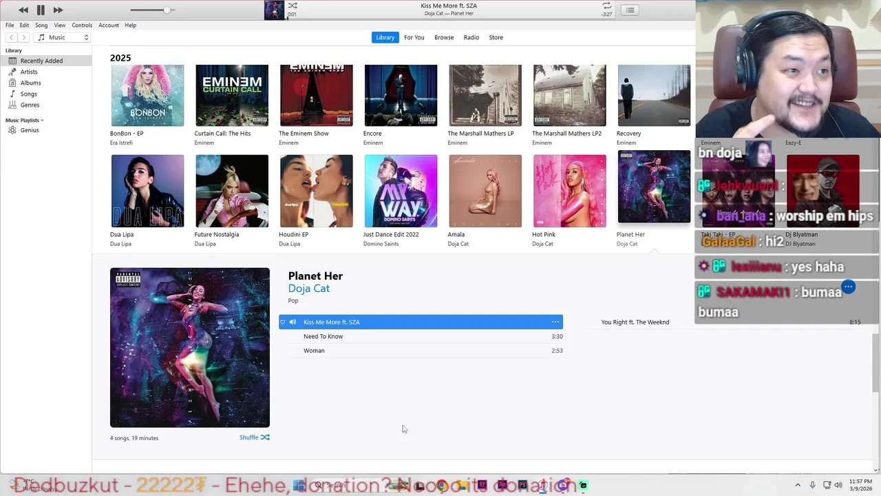Select Albums in the sidebar
This screenshot has width=881, height=496.
click(x=45, y=83)
